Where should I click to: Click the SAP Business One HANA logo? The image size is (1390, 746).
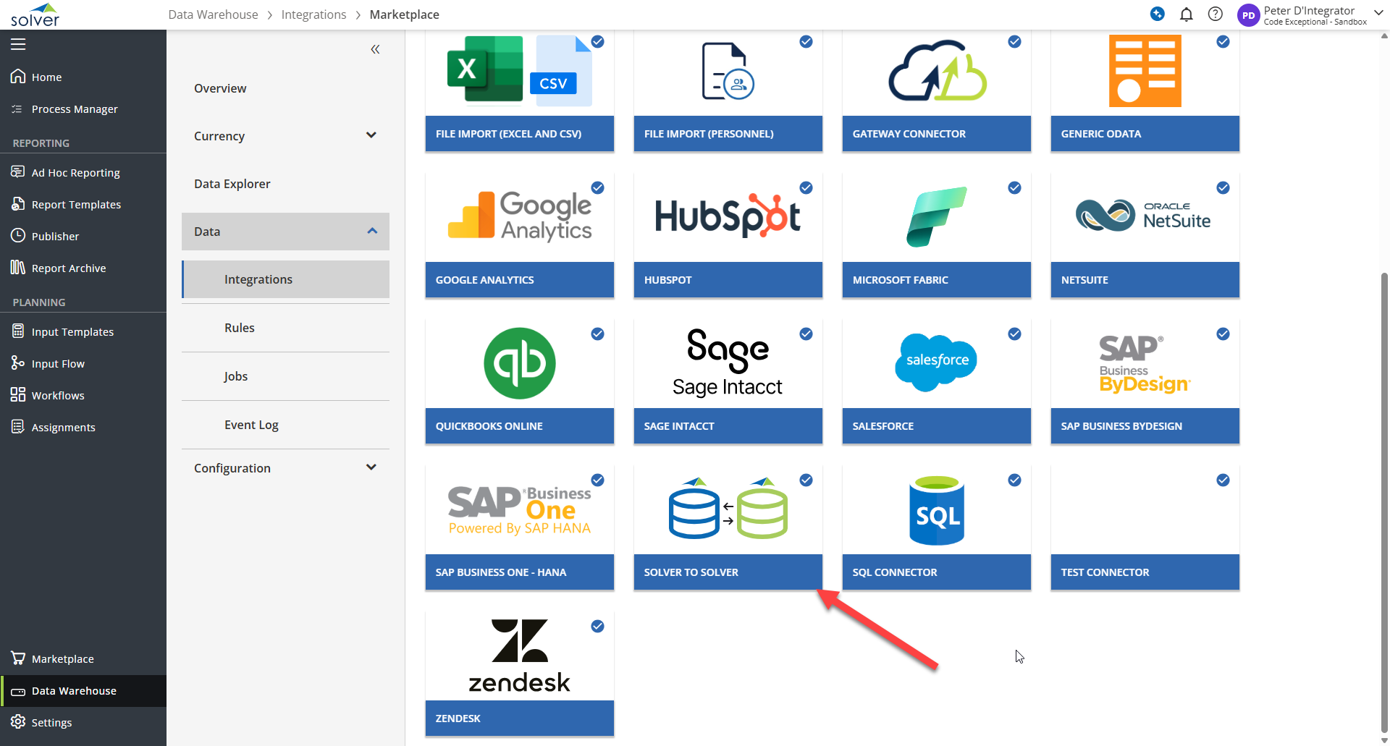pos(520,510)
